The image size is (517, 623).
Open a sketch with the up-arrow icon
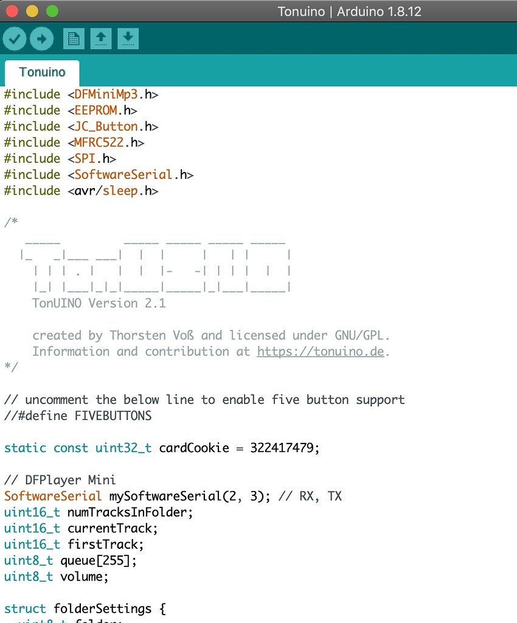click(x=101, y=39)
